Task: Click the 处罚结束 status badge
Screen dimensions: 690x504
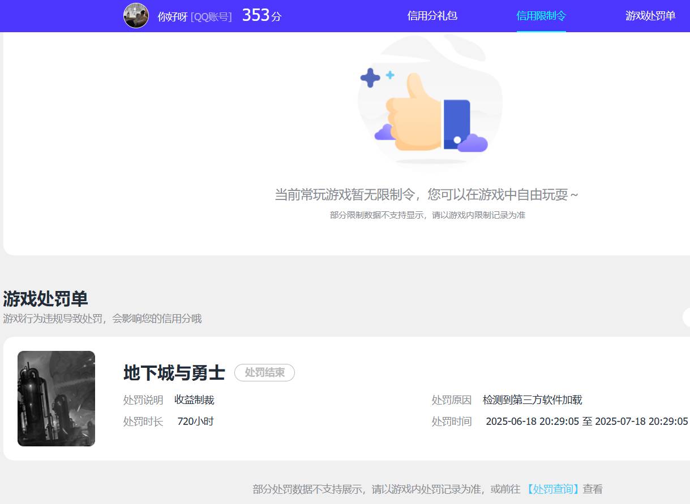Action: click(264, 373)
